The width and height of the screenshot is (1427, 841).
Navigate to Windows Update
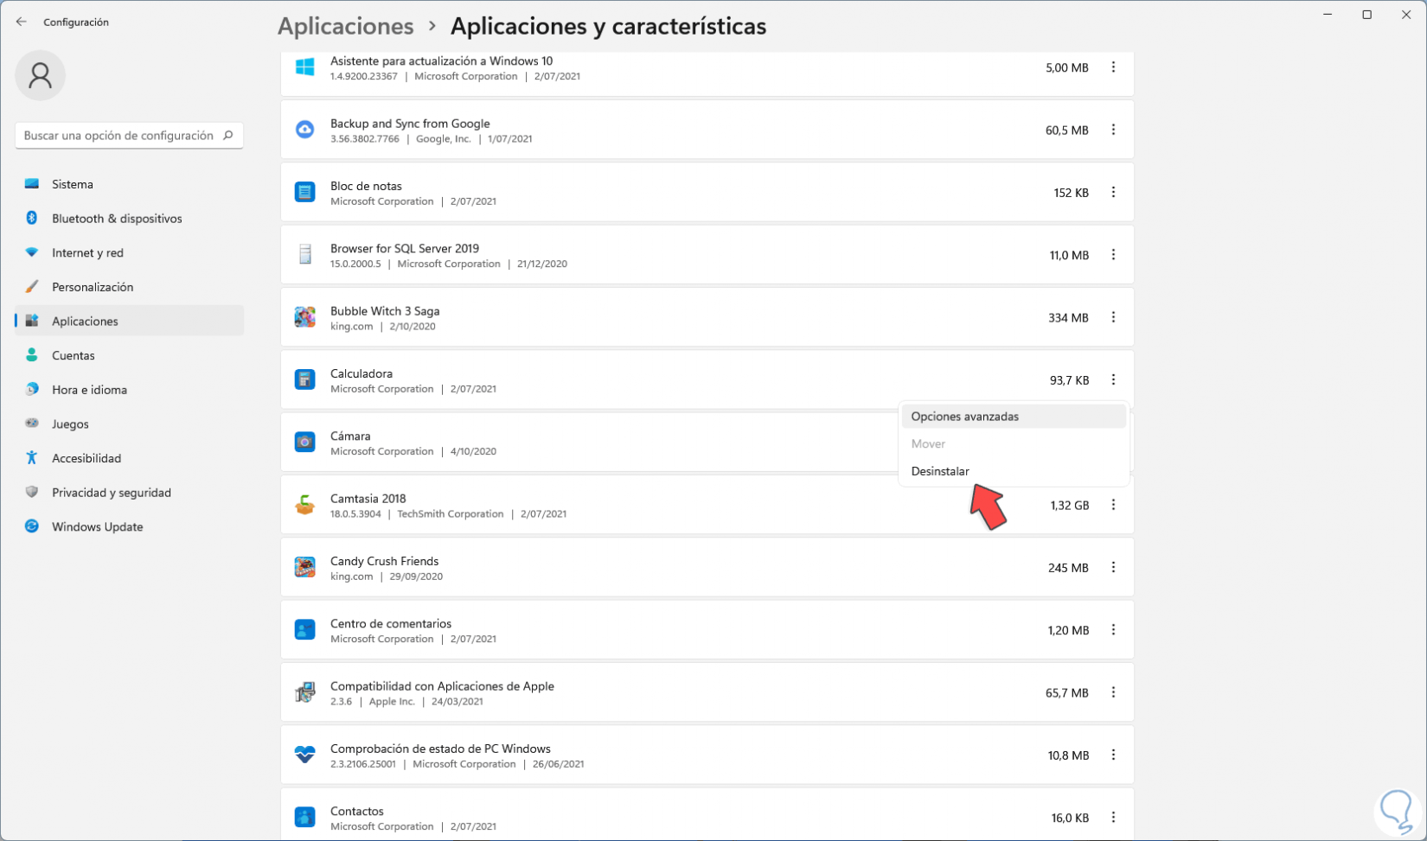coord(130,526)
